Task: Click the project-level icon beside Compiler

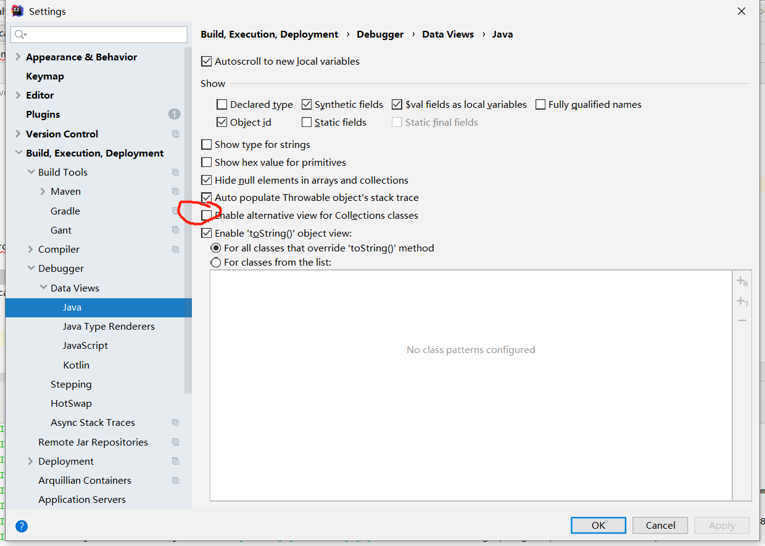Action: (x=176, y=250)
